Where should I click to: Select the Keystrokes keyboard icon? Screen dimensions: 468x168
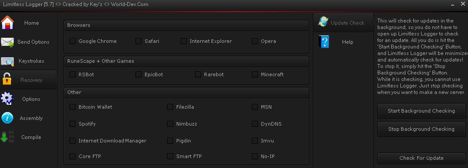coord(7,61)
